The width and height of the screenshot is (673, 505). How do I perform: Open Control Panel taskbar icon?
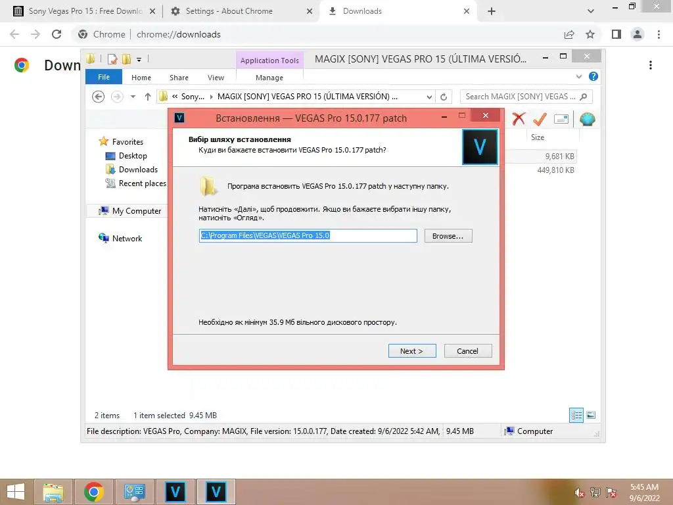click(135, 492)
